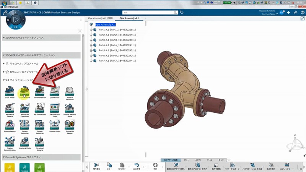Expand the Part3 A.1 tree node
The width and height of the screenshot is (306, 172).
[x=91, y=40]
